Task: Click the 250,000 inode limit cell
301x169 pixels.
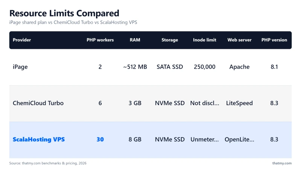Action: [205, 67]
